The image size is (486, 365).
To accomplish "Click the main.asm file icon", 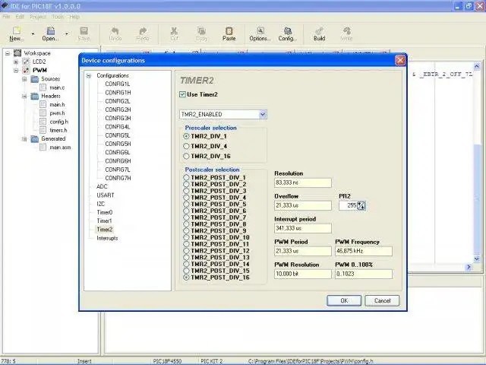I will click(43, 147).
